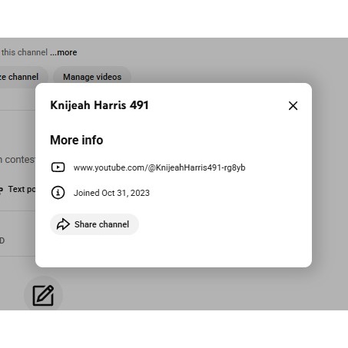Image resolution: width=348 pixels, height=348 pixels.
Task: Click the share arrow icon
Action: point(63,224)
